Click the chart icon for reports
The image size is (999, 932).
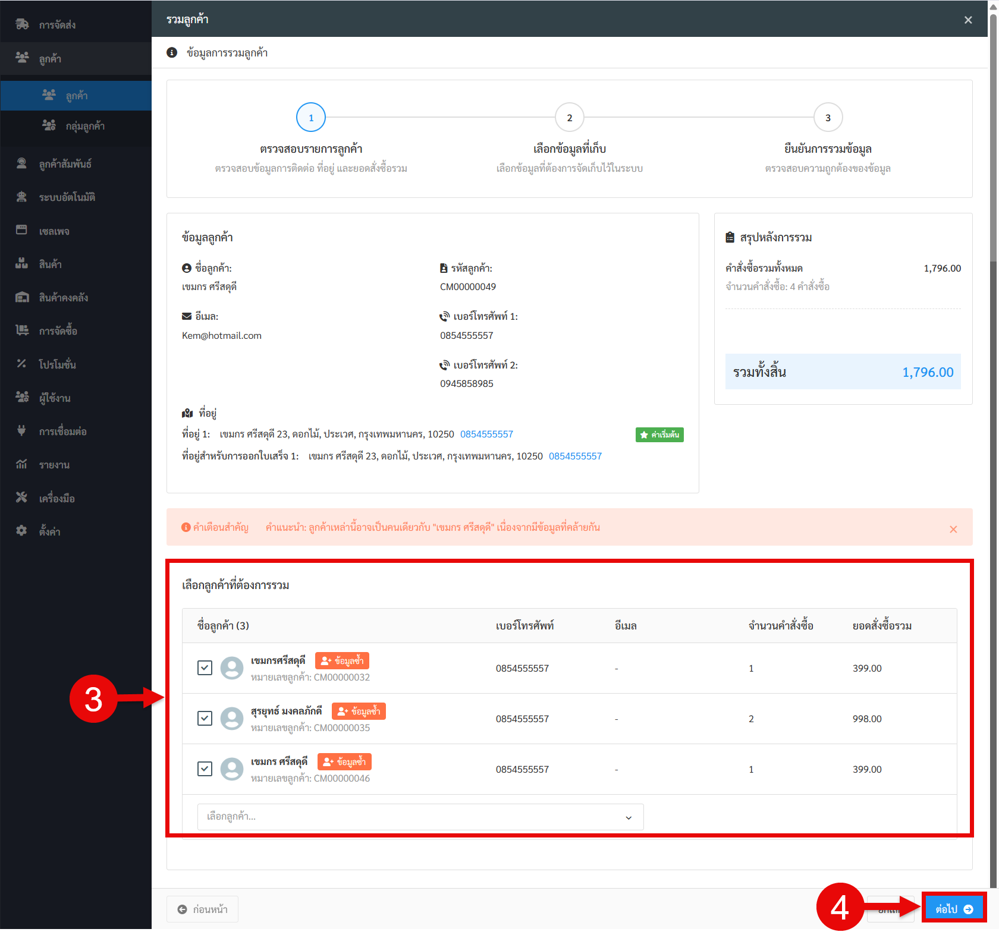pos(22,464)
